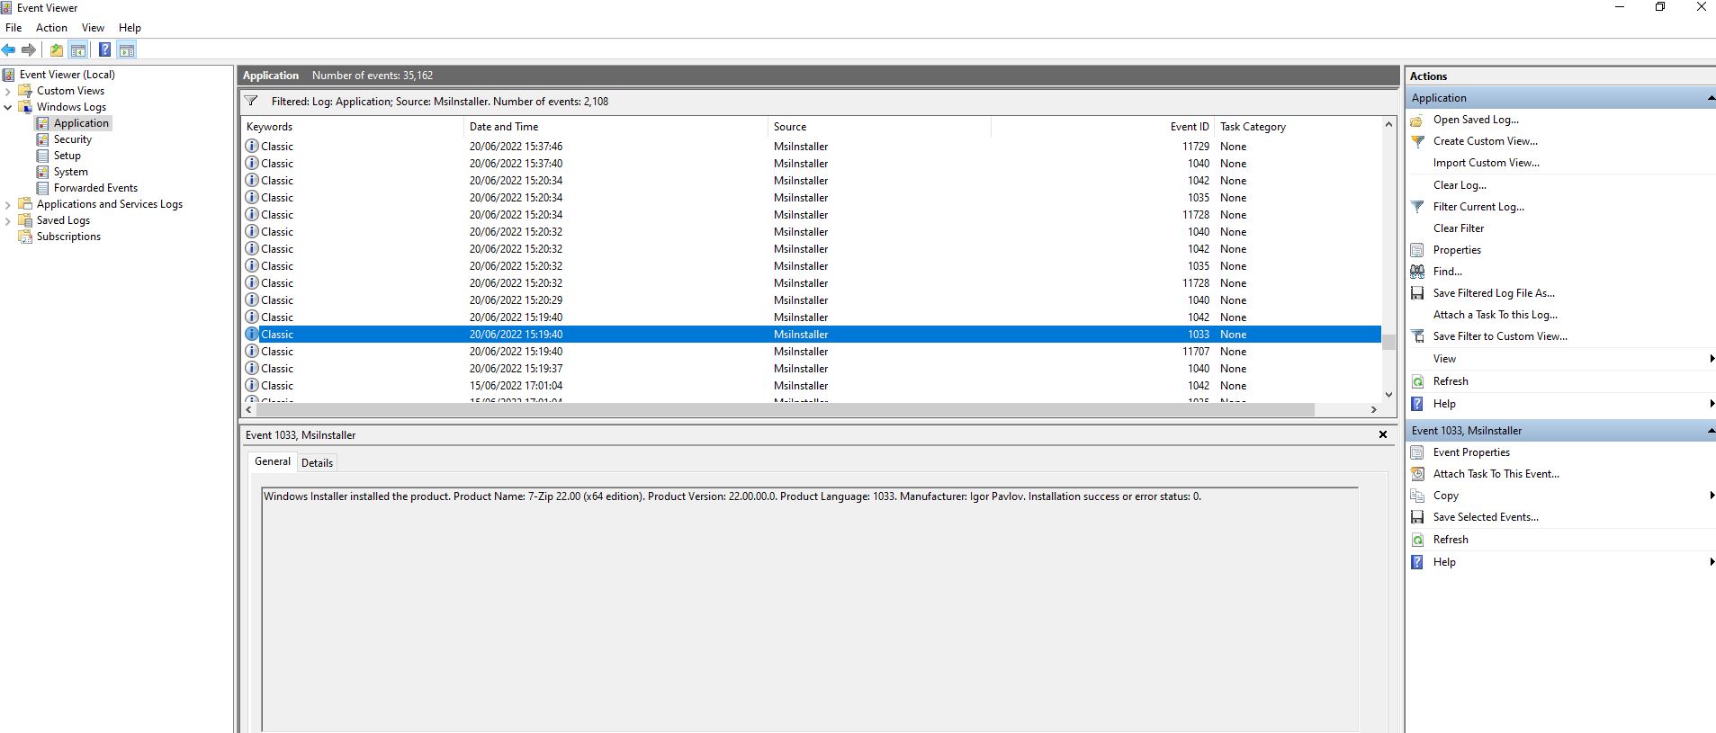
Task: Expand Applications and Services Logs node
Action: [x=8, y=204]
